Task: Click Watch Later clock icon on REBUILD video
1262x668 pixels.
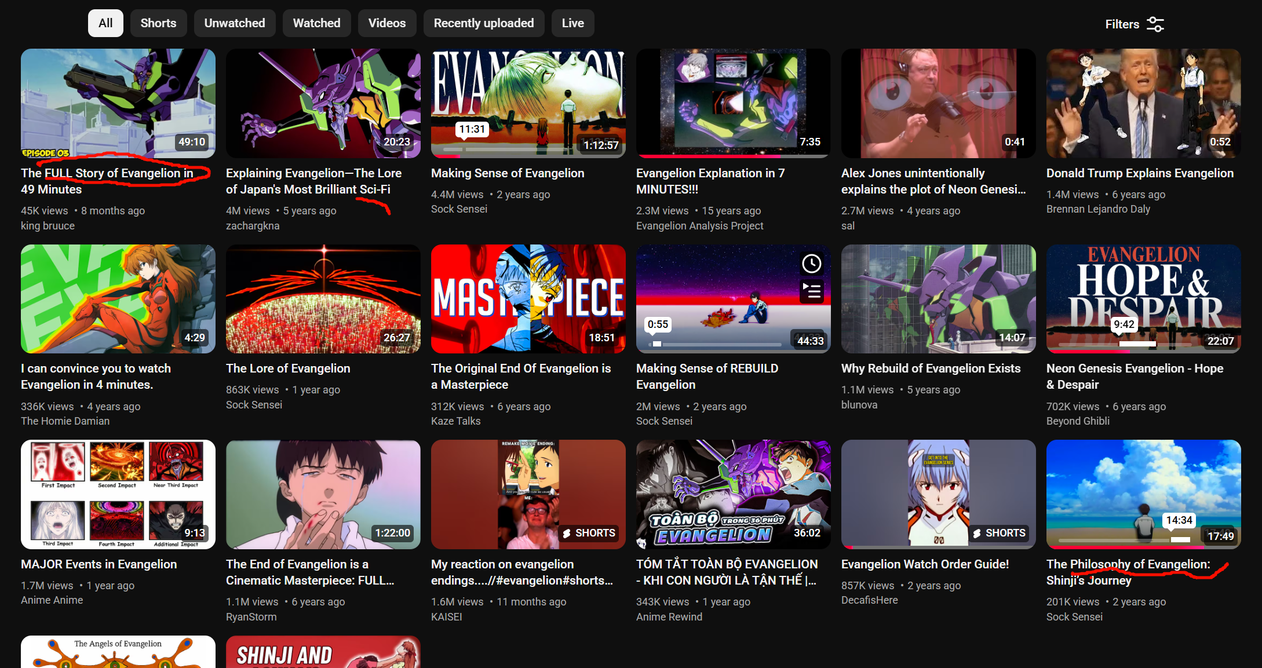Action: click(x=811, y=264)
